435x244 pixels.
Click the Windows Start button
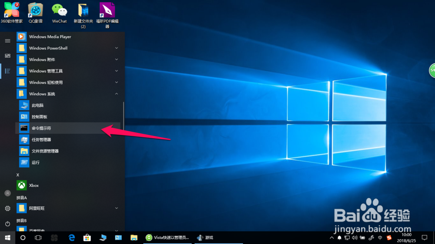7,237
